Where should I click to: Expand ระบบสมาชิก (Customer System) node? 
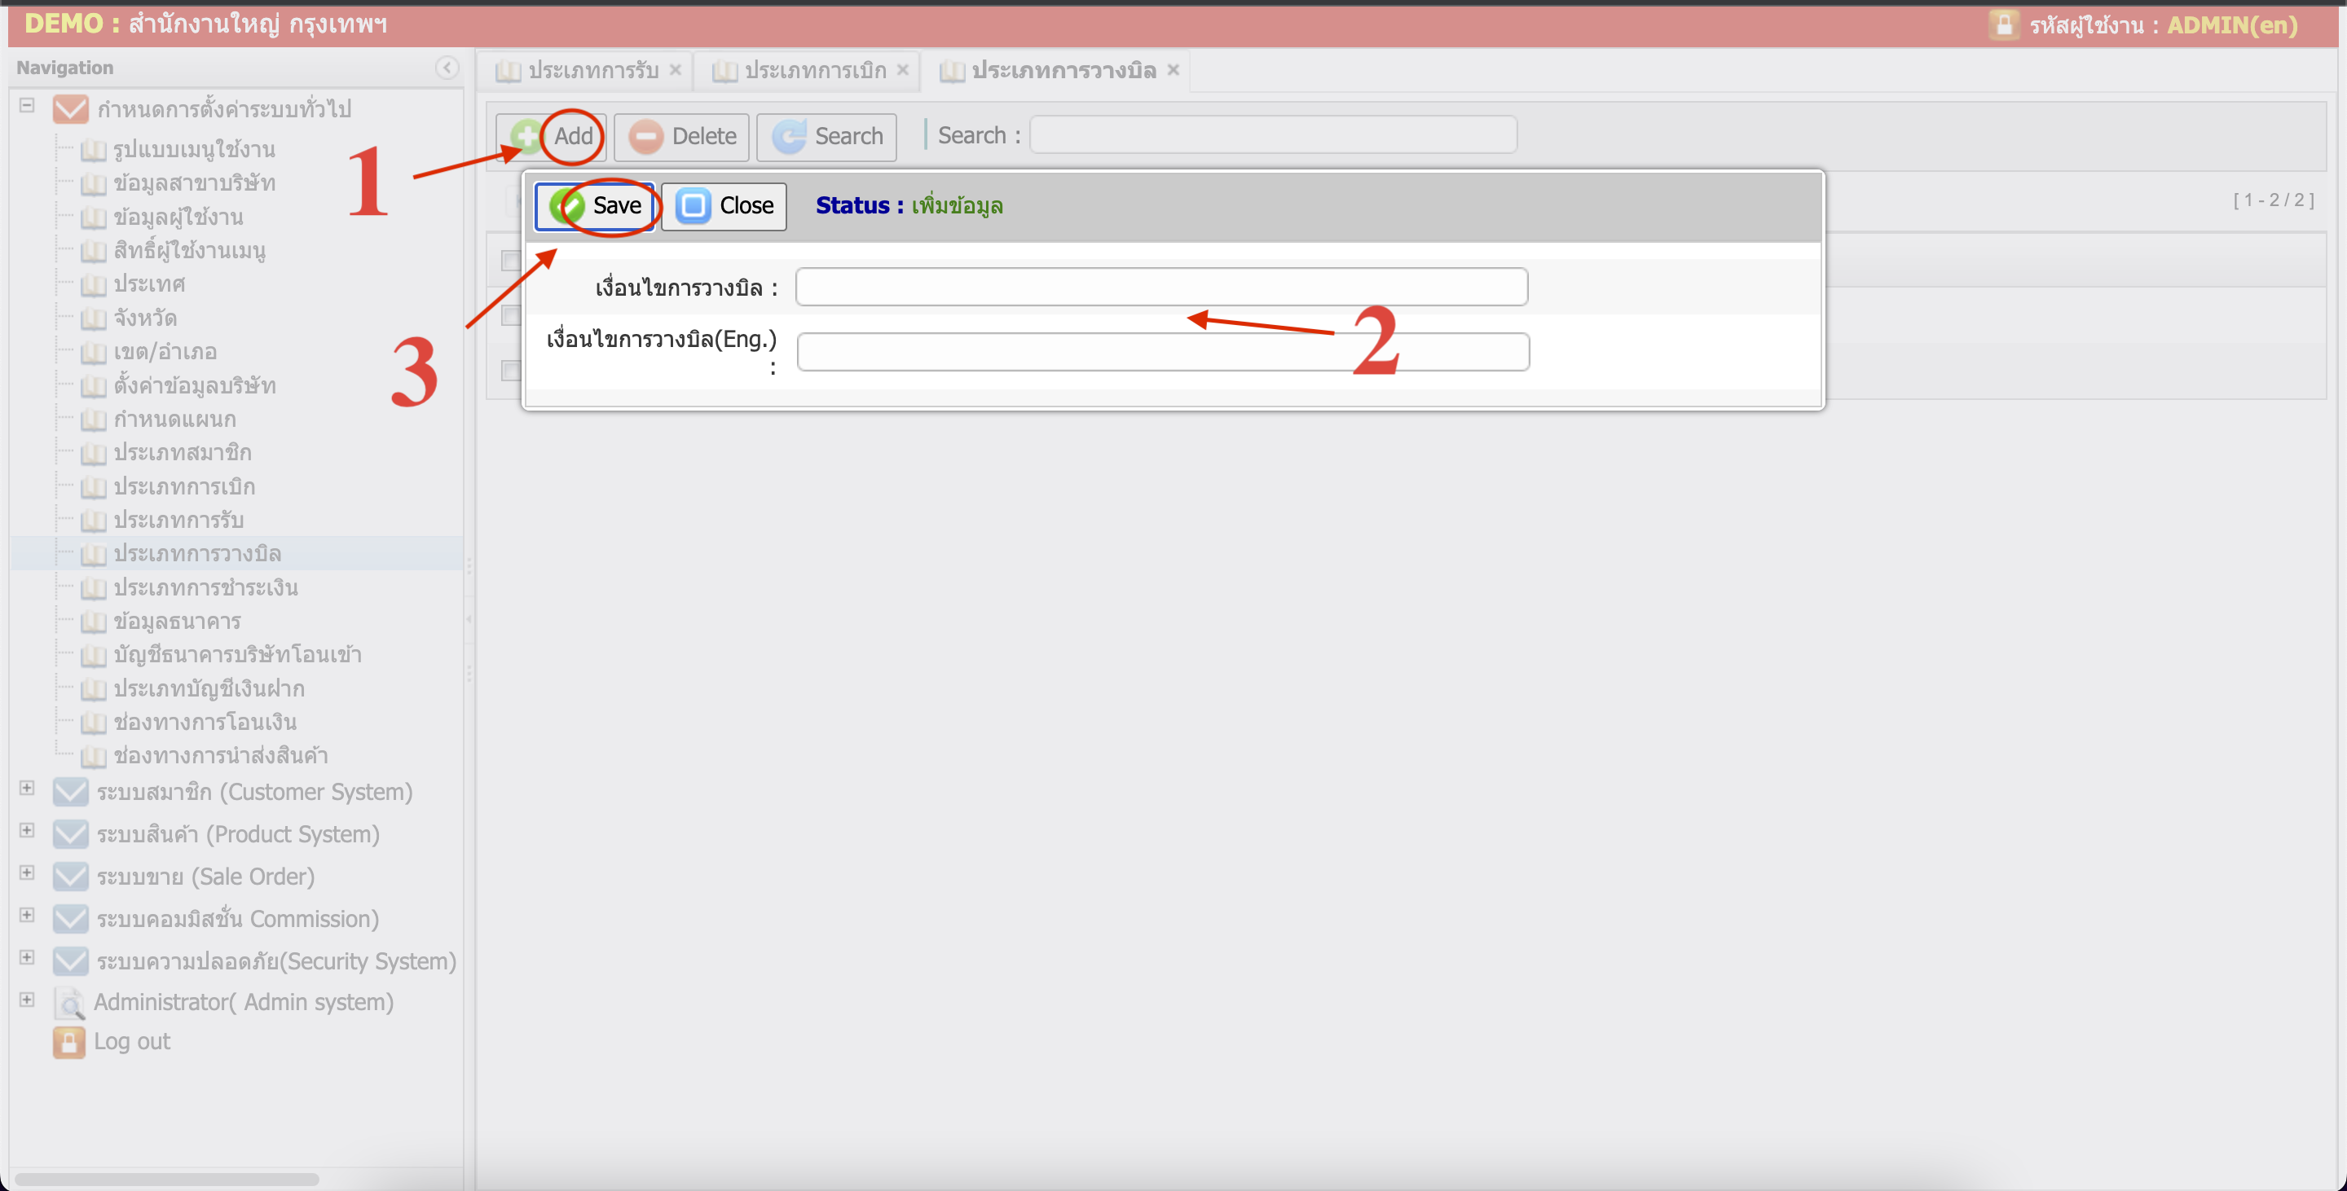tap(28, 789)
